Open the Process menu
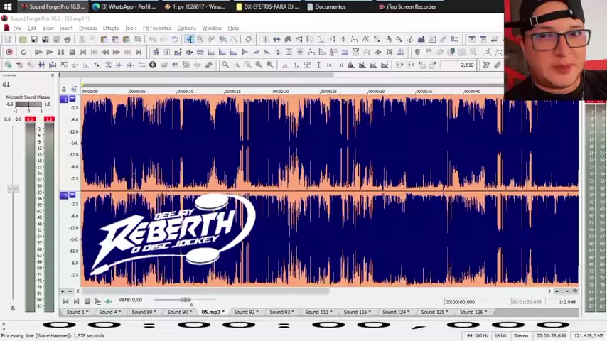Viewport: 607px width, 341px height. 87,28
